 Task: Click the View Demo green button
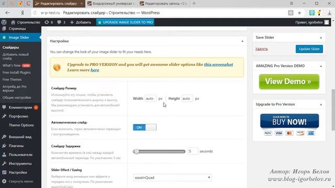(289, 81)
